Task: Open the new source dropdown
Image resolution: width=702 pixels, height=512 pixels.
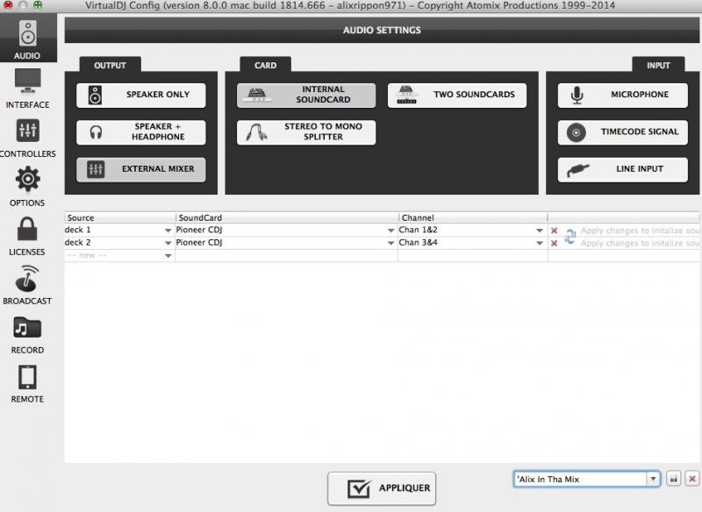Action: [168, 256]
